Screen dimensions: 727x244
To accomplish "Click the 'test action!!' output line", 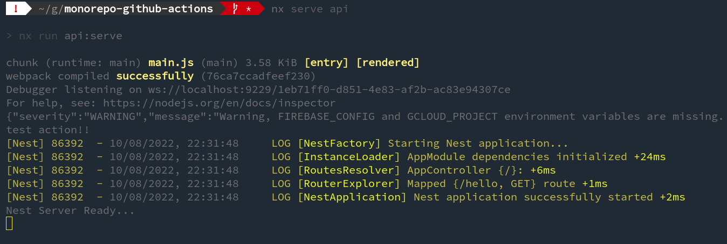I will point(48,130).
